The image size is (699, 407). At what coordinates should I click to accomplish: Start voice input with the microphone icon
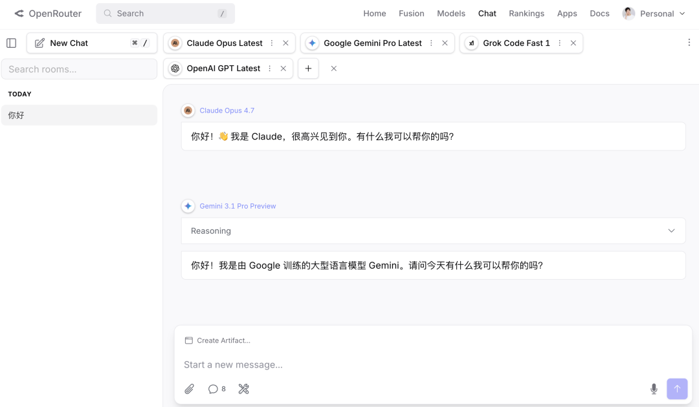click(x=654, y=389)
